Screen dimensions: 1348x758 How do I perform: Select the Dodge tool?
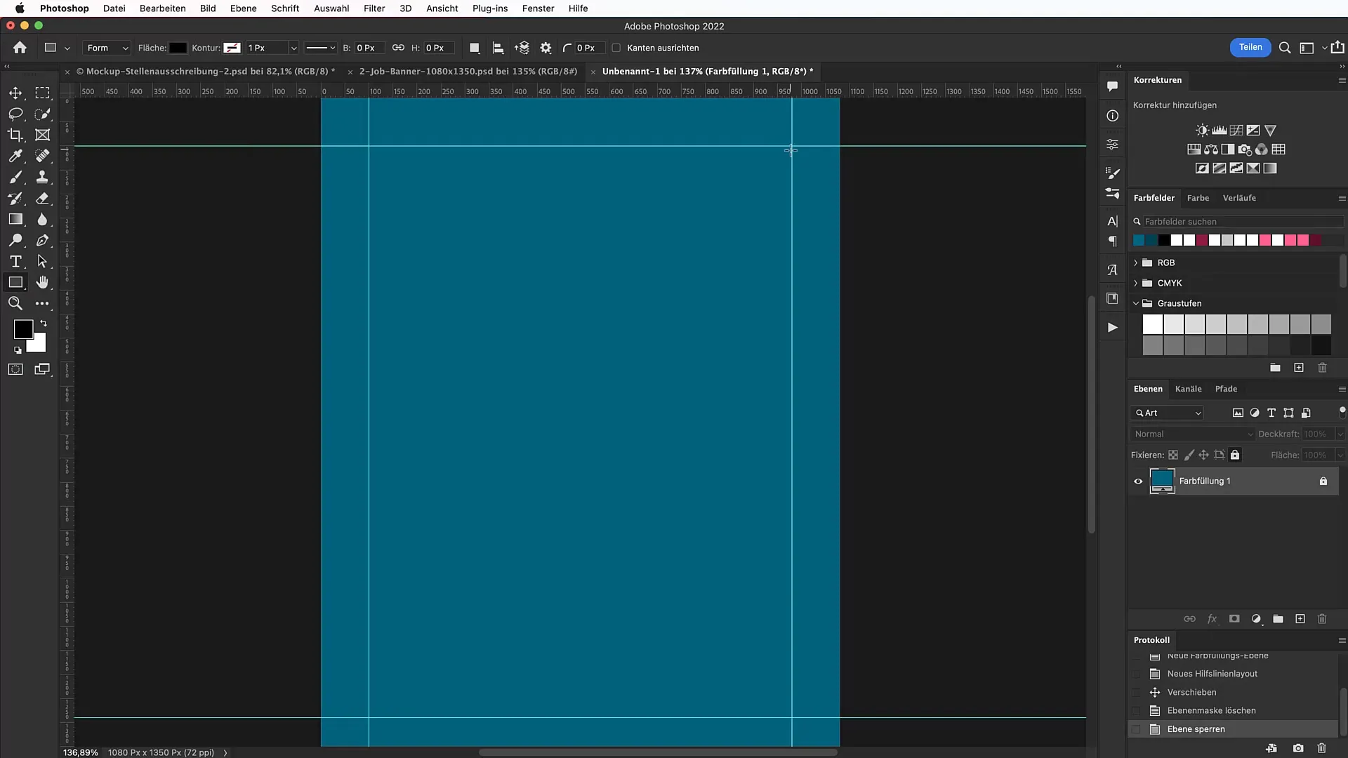(x=15, y=240)
